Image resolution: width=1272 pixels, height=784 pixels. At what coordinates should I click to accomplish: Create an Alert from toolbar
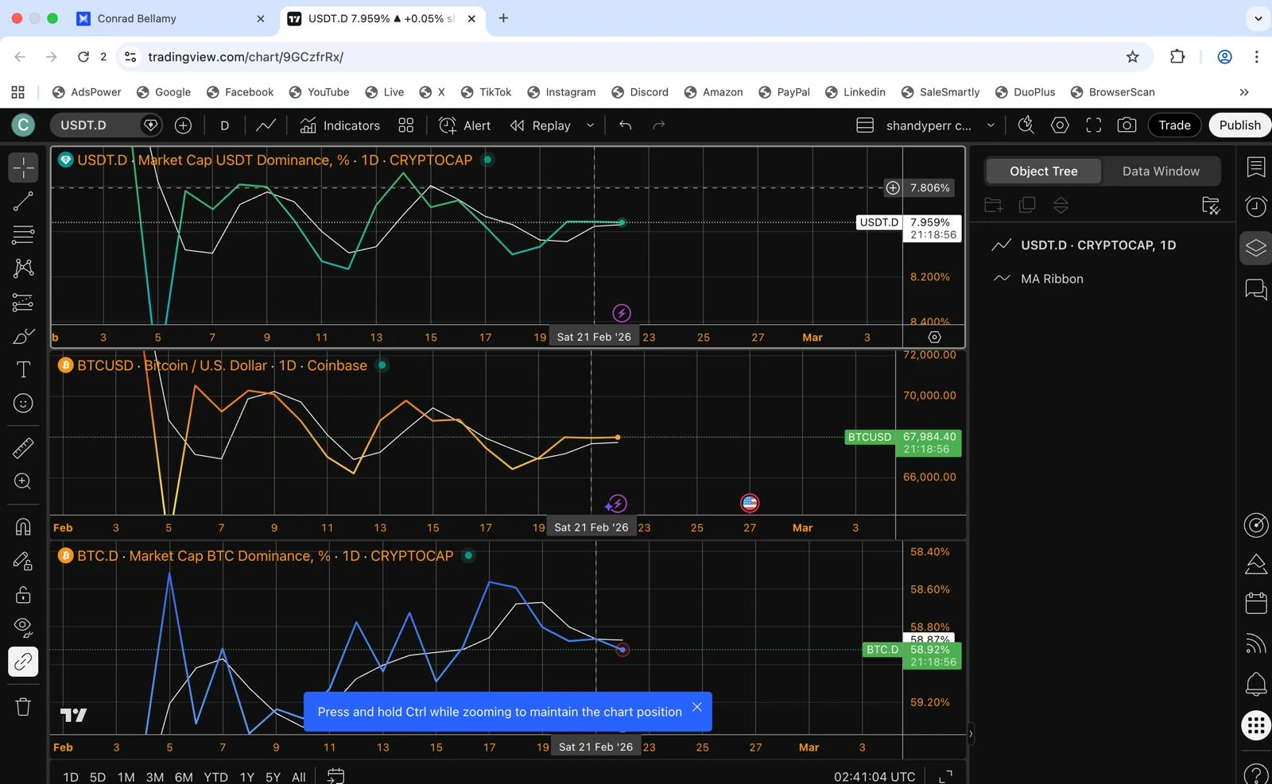tap(465, 126)
